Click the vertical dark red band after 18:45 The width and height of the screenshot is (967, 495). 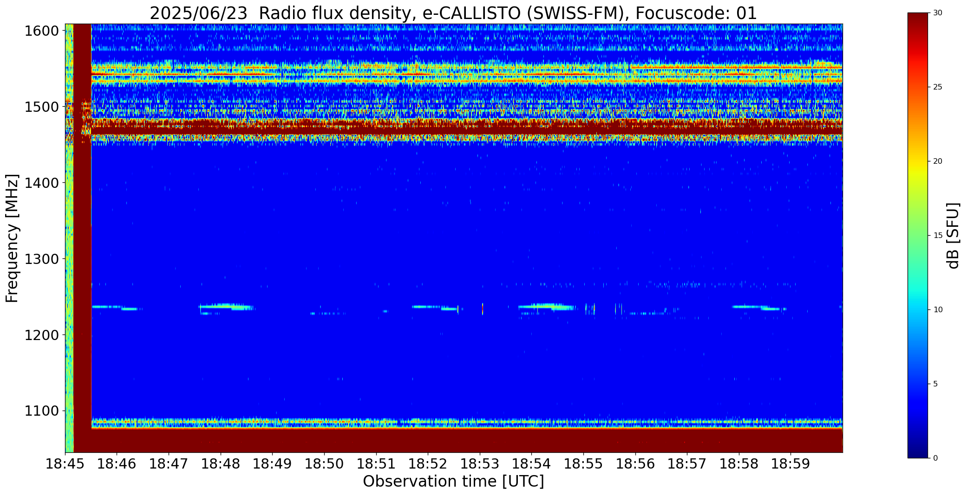click(83, 238)
